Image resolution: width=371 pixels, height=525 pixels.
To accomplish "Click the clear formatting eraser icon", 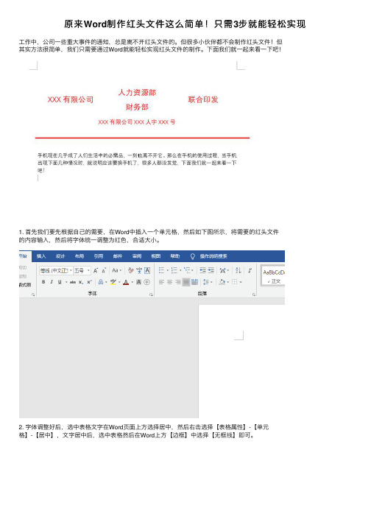I will (130, 270).
